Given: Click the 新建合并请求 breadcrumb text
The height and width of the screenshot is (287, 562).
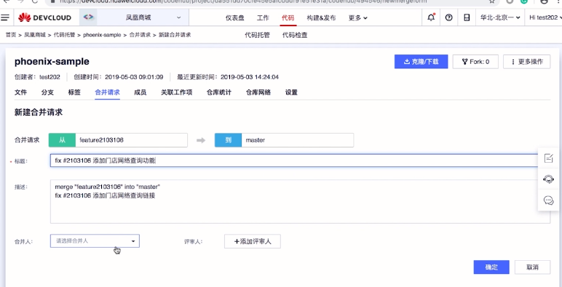Looking at the screenshot, I should 175,35.
